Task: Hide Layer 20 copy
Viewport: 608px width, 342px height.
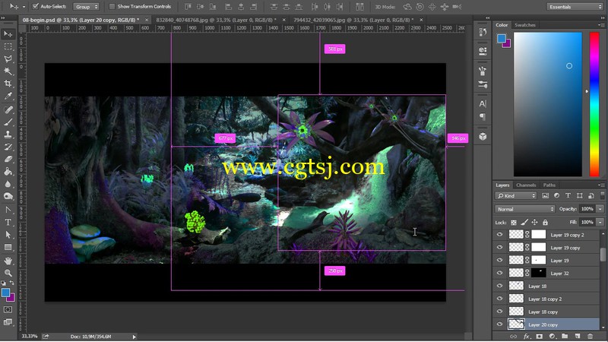Action: click(x=499, y=325)
